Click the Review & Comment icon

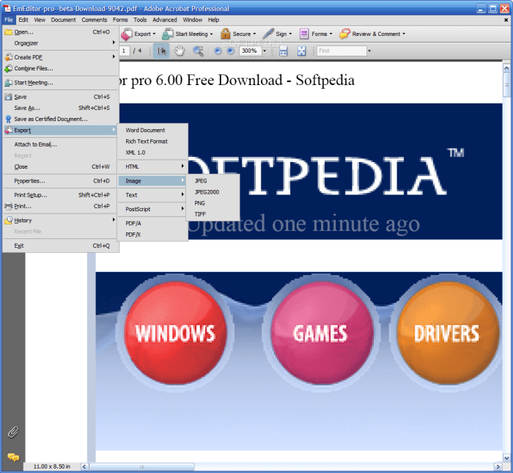click(x=344, y=34)
